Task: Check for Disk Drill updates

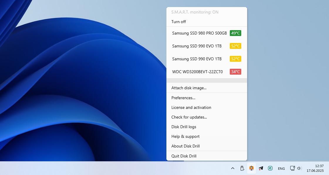Action: [x=189, y=117]
